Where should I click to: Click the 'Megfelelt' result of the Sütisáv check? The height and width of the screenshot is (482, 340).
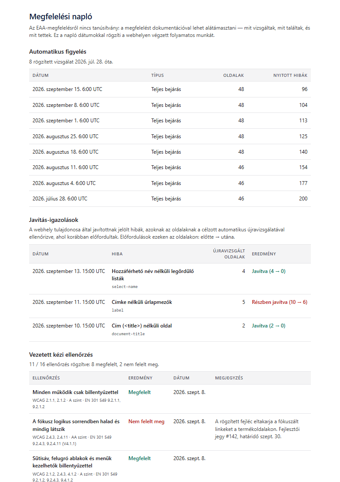(x=140, y=458)
